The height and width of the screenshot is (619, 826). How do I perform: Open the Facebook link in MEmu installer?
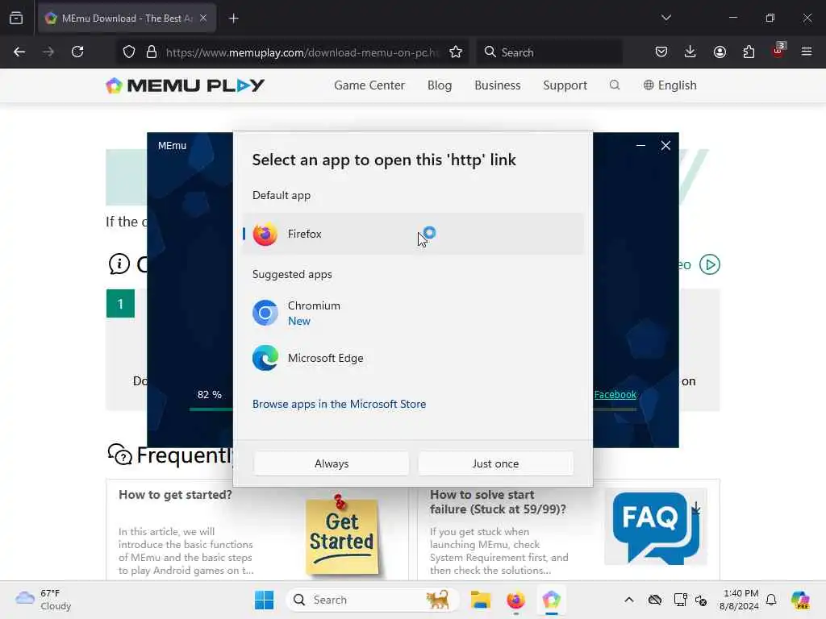615,394
